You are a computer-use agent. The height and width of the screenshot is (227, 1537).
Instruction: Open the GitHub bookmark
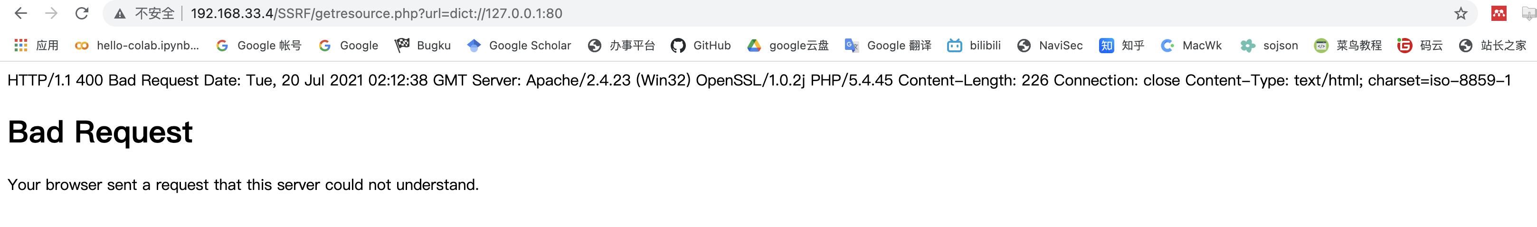coord(701,45)
